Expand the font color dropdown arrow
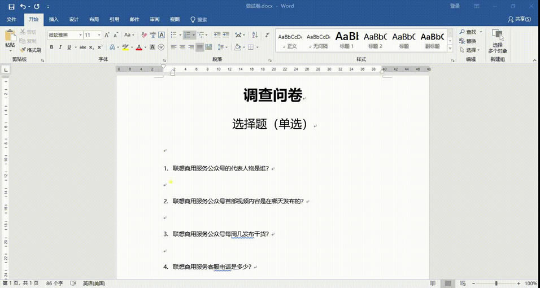Screen dimensions: 540x288 (x=145, y=47)
